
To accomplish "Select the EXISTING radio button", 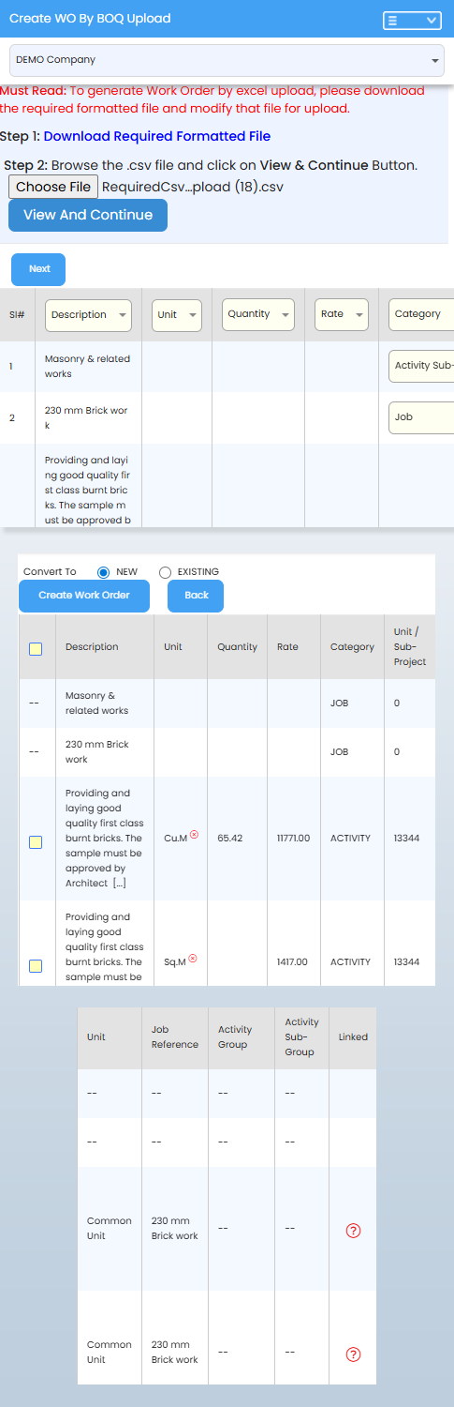I will click(166, 572).
